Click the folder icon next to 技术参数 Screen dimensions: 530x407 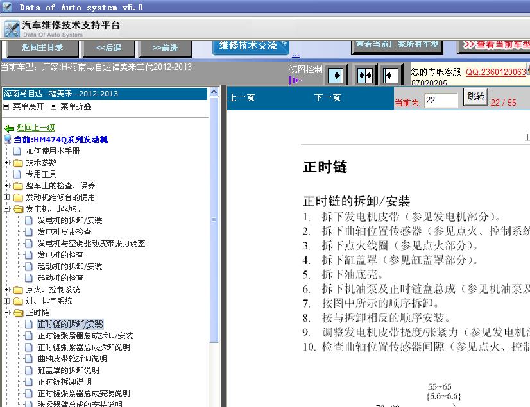tap(18, 163)
